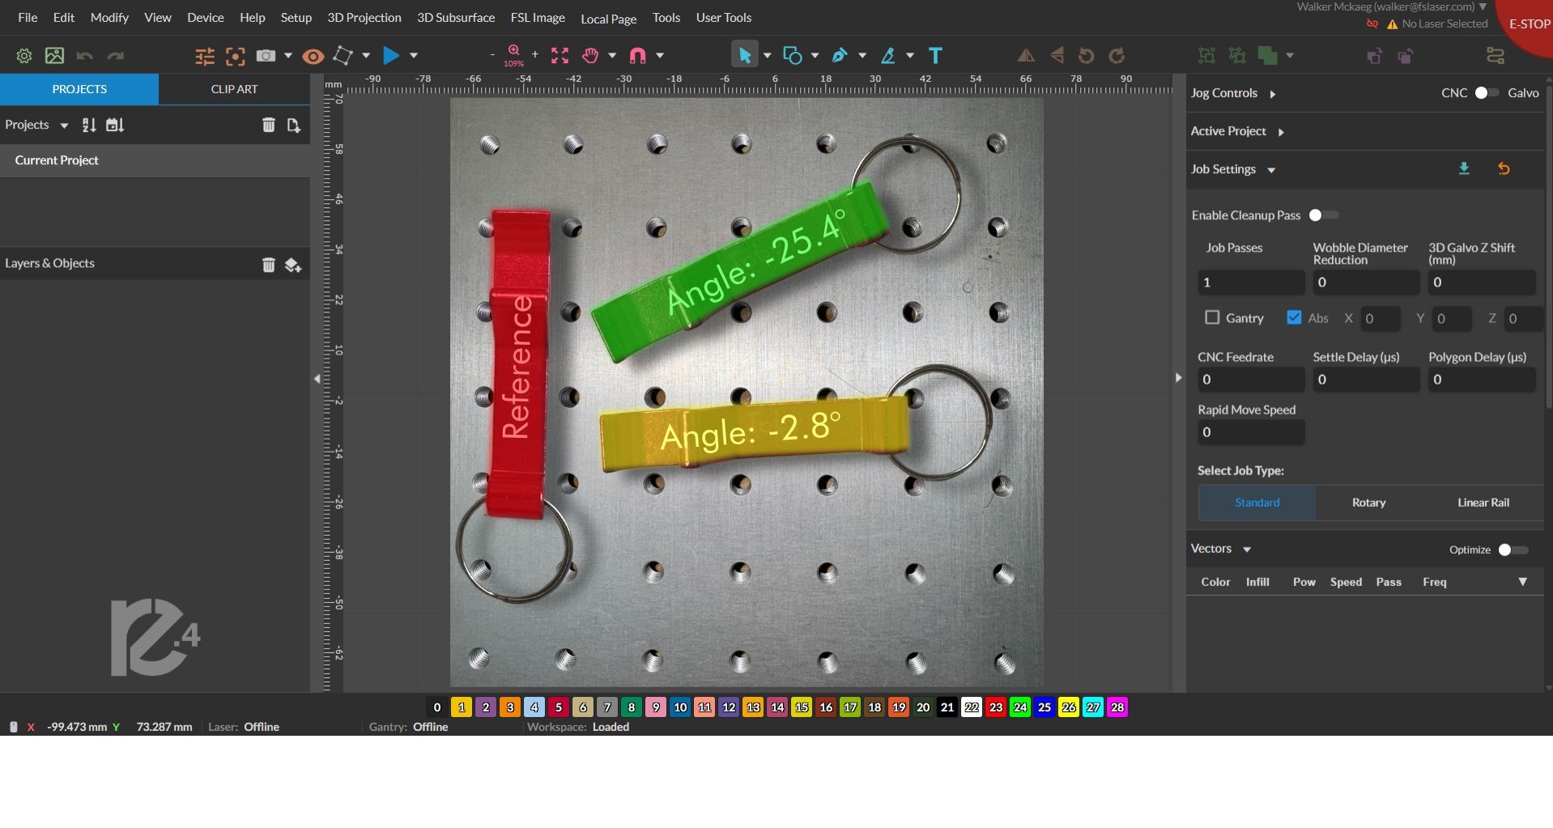
Task: Delete items in Layers & Objects panel
Action: coord(269,264)
